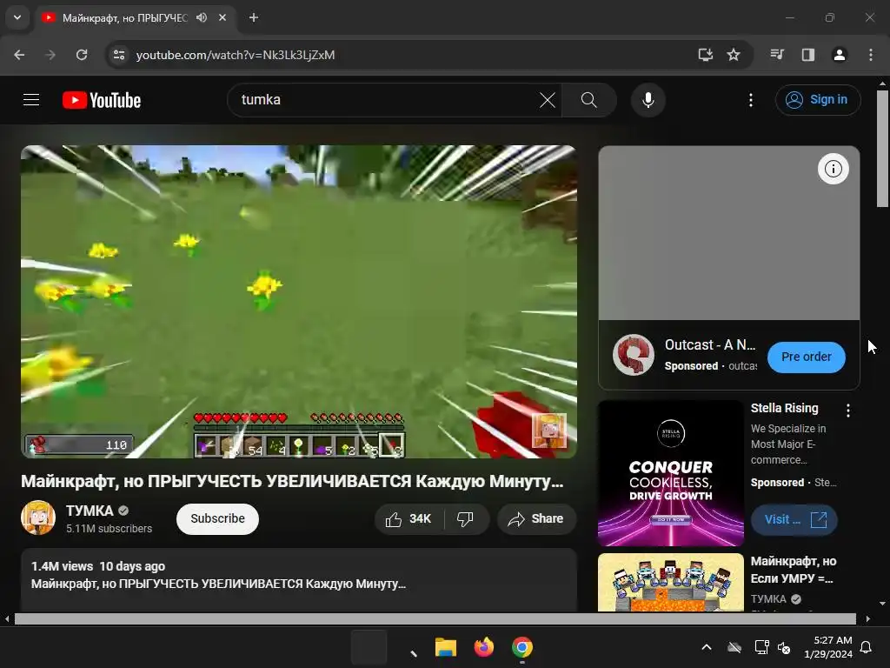Like the video with thumbs up

pos(408,519)
